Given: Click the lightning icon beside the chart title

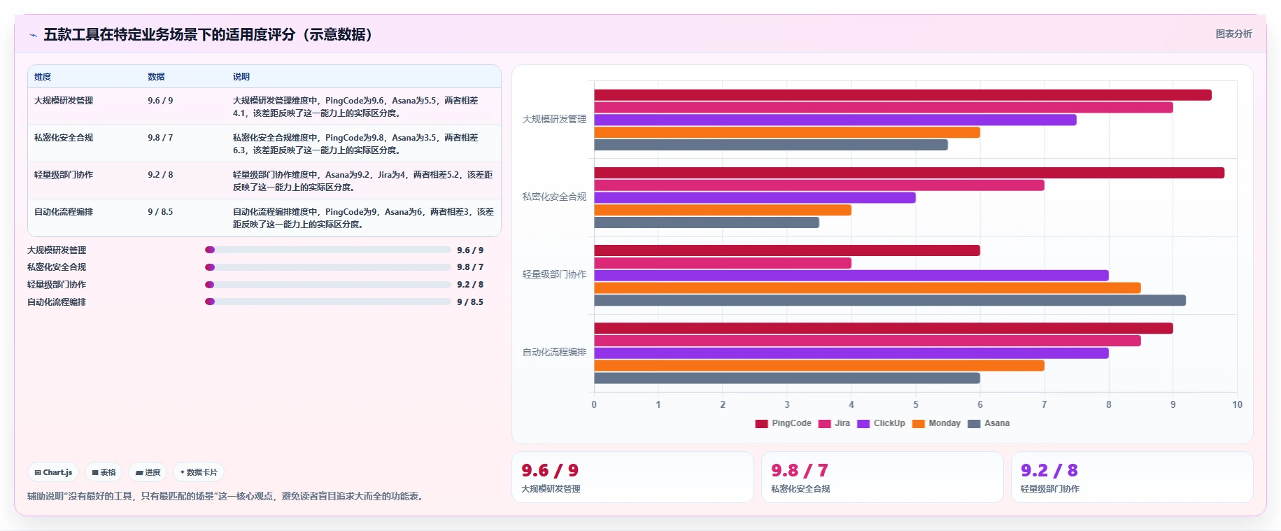Looking at the screenshot, I should pos(33,35).
